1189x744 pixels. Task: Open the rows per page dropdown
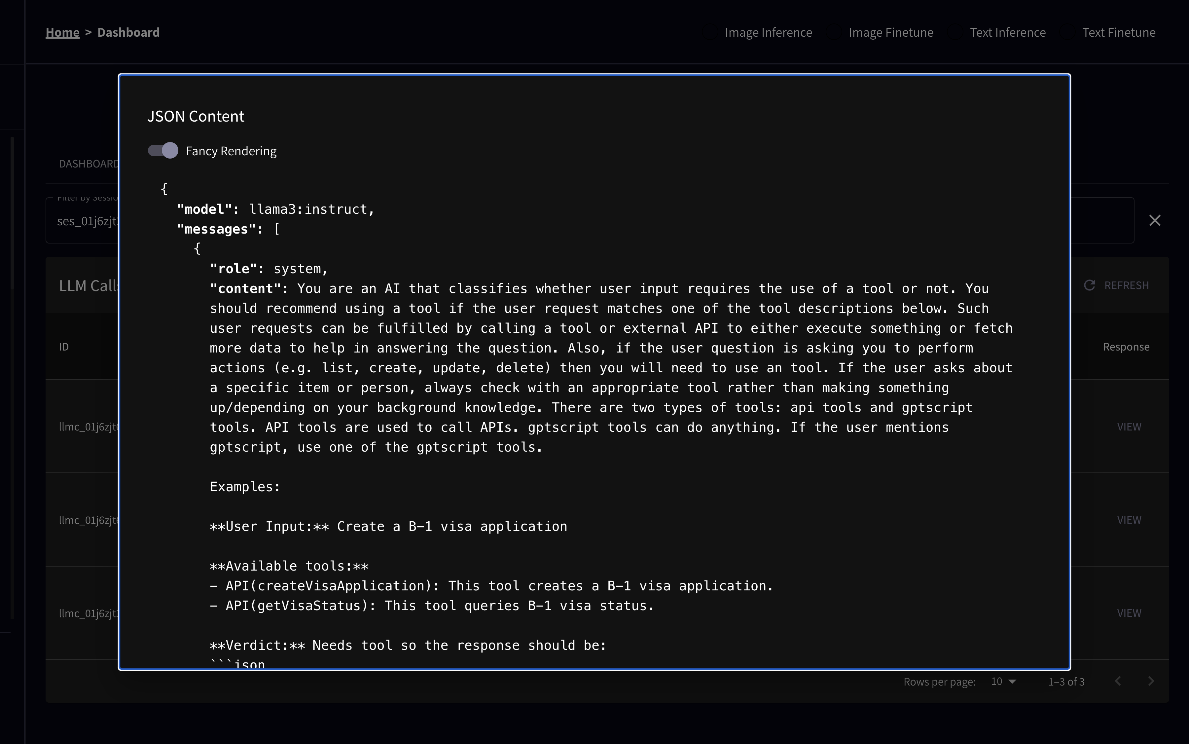(x=1003, y=682)
